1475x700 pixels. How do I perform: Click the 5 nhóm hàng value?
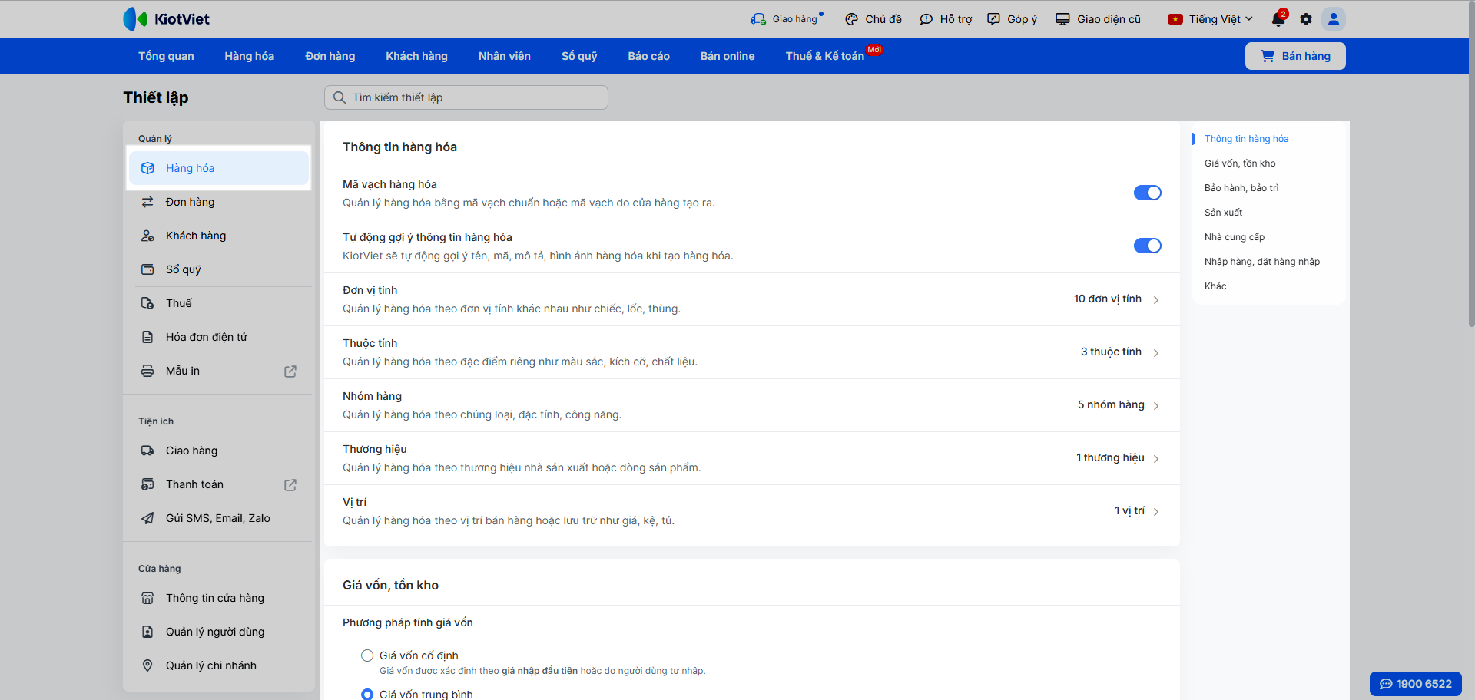pos(1111,404)
